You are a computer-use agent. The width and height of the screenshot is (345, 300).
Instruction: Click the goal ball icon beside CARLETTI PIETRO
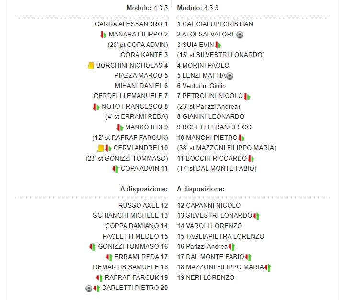tap(89, 288)
